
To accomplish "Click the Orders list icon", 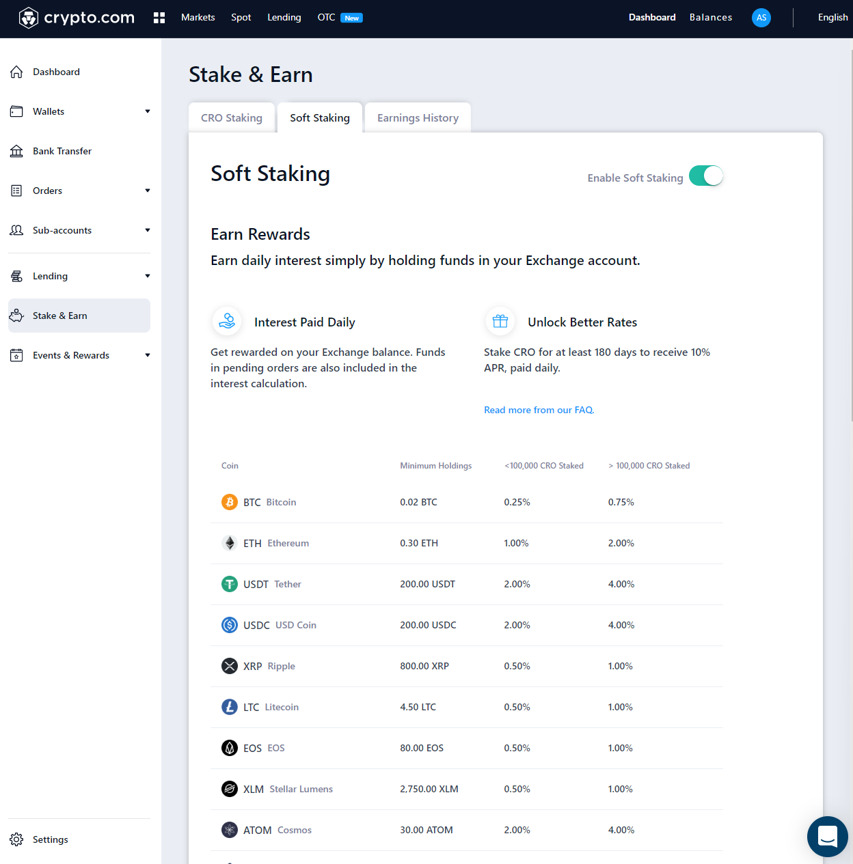I will pyautogui.click(x=16, y=191).
